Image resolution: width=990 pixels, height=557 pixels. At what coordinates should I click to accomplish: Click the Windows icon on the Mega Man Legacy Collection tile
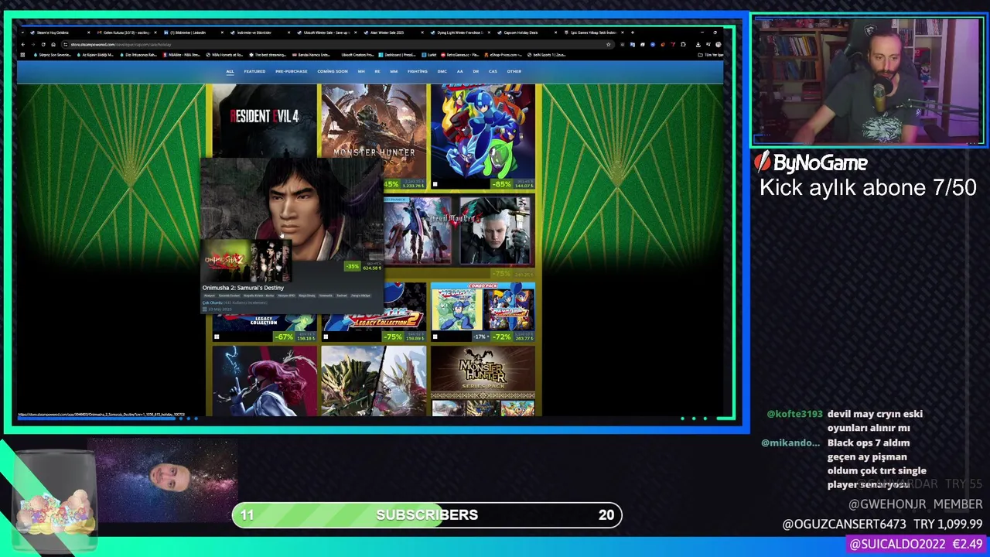coord(217,337)
